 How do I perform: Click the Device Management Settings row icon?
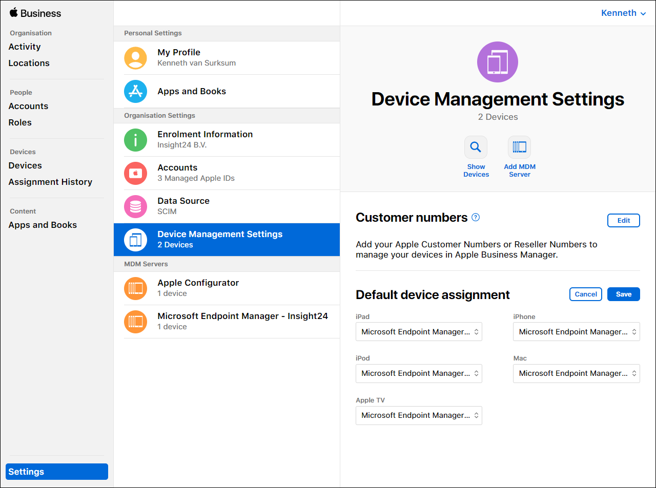pyautogui.click(x=135, y=240)
